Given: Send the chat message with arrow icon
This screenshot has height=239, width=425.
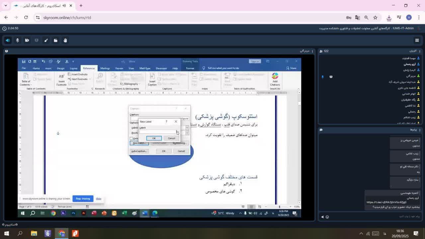Looking at the screenshot, I should pyautogui.click(x=322, y=217).
